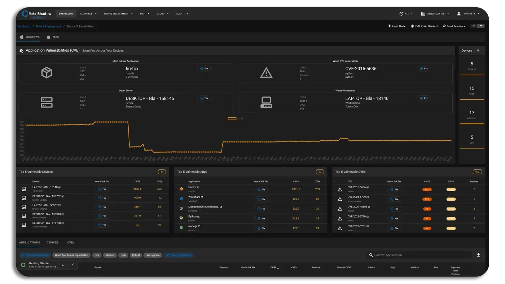Open the ALL time range dropdown
The height and width of the screenshot is (284, 505).
406,14
